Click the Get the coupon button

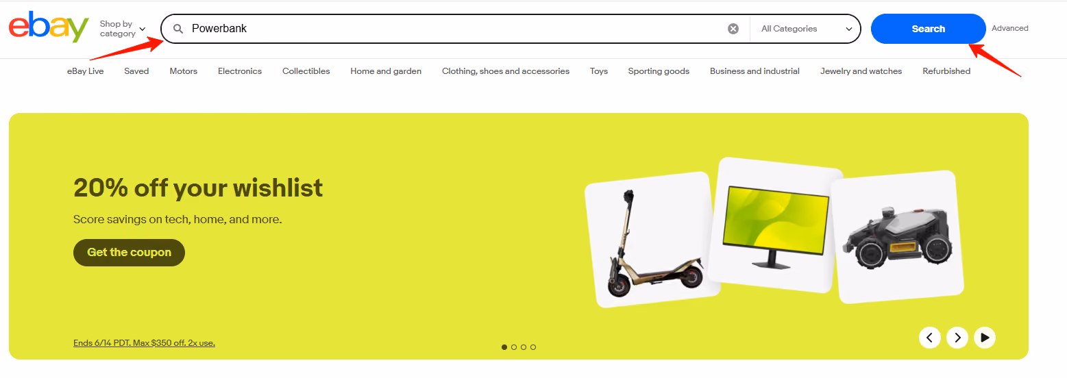tap(129, 253)
